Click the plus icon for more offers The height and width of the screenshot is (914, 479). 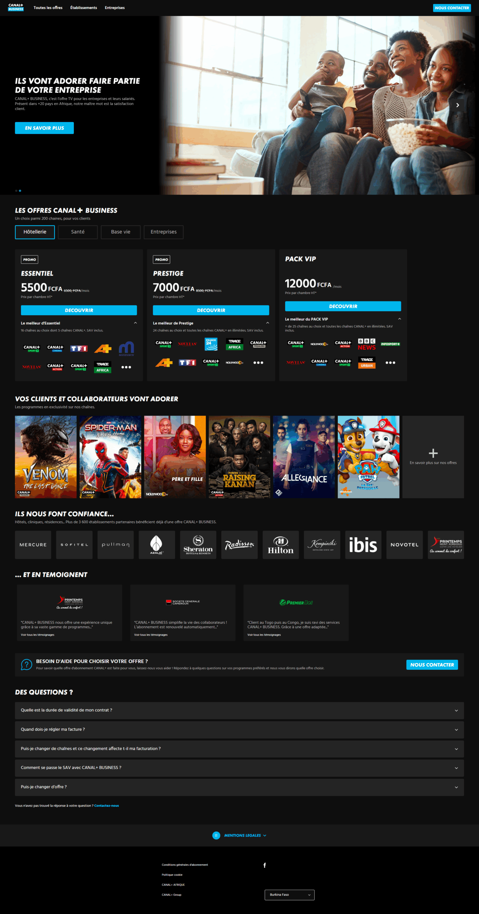[433, 453]
